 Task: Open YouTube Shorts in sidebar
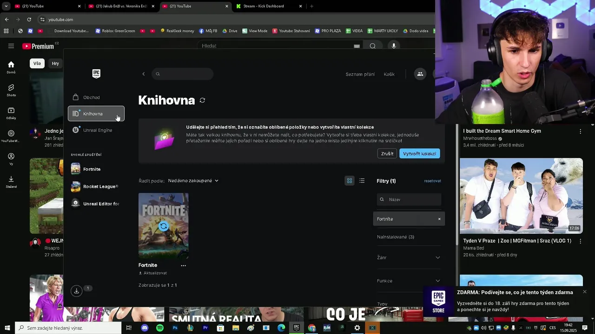click(11, 90)
